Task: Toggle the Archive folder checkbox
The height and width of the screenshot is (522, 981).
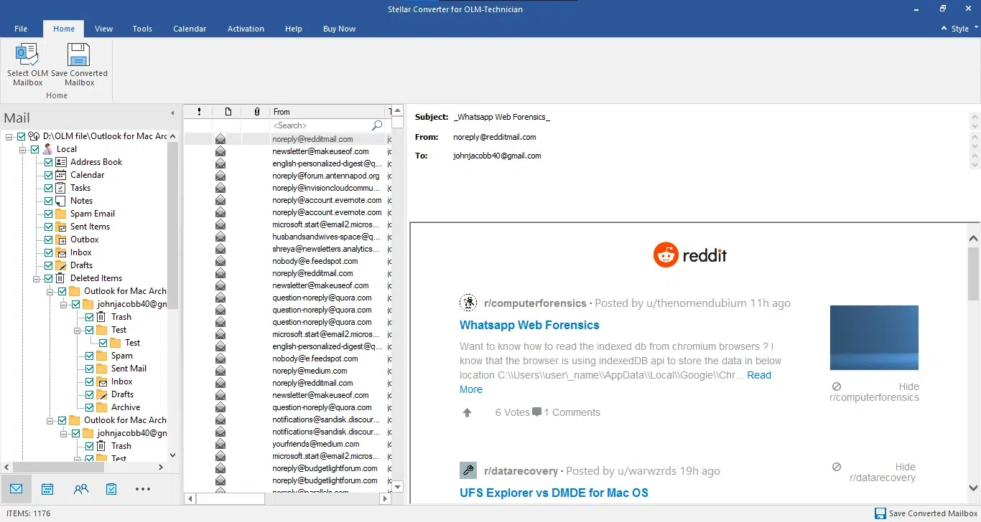Action: [x=90, y=407]
